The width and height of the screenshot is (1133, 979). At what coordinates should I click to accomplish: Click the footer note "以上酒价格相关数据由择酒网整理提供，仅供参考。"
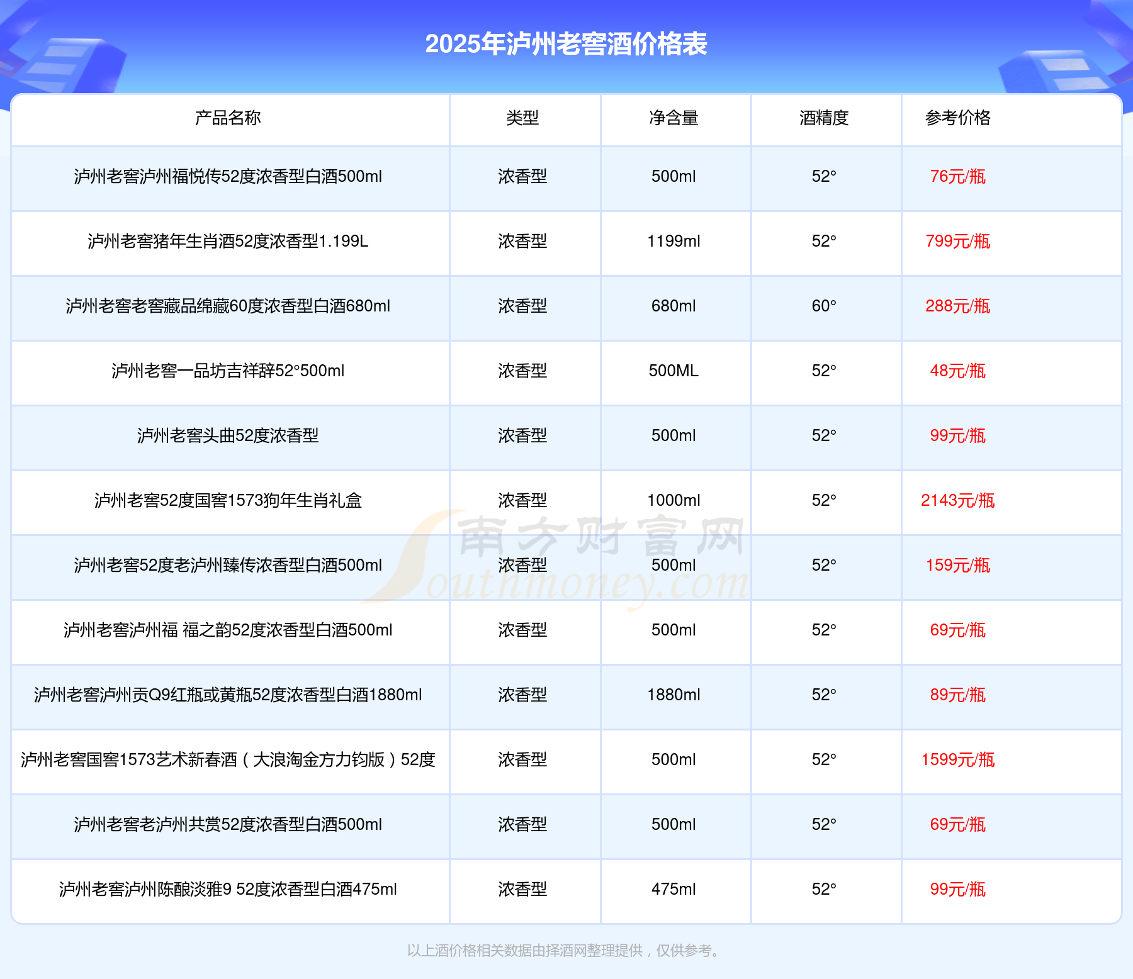pos(564,950)
